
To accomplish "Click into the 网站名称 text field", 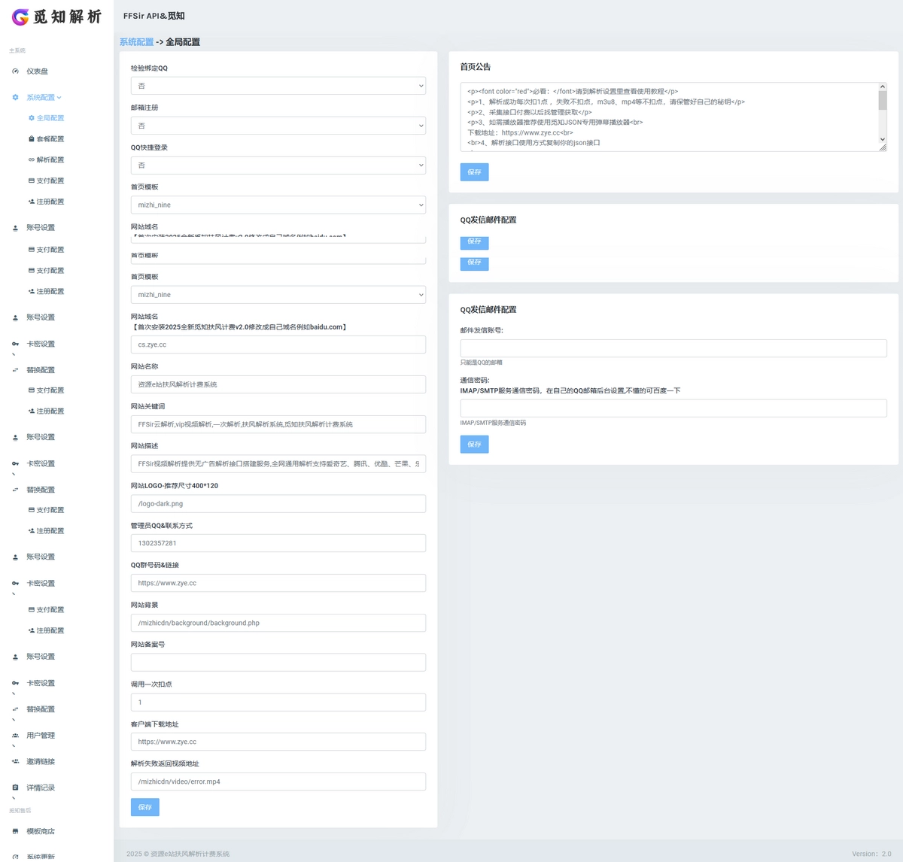I will point(278,384).
